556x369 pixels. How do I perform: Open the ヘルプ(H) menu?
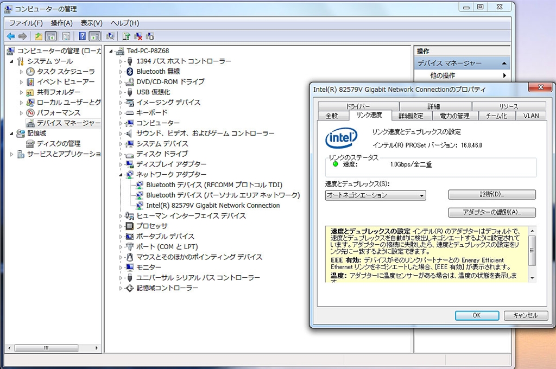[x=125, y=23]
